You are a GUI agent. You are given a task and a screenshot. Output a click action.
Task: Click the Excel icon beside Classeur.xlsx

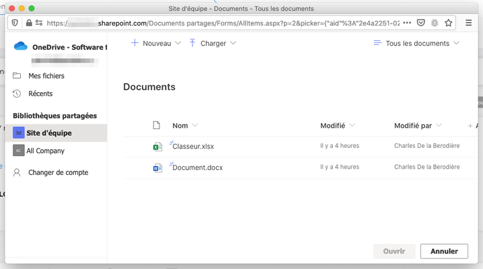(157, 147)
